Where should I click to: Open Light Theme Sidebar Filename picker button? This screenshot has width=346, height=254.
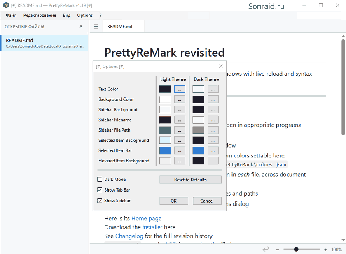pyautogui.click(x=180, y=120)
